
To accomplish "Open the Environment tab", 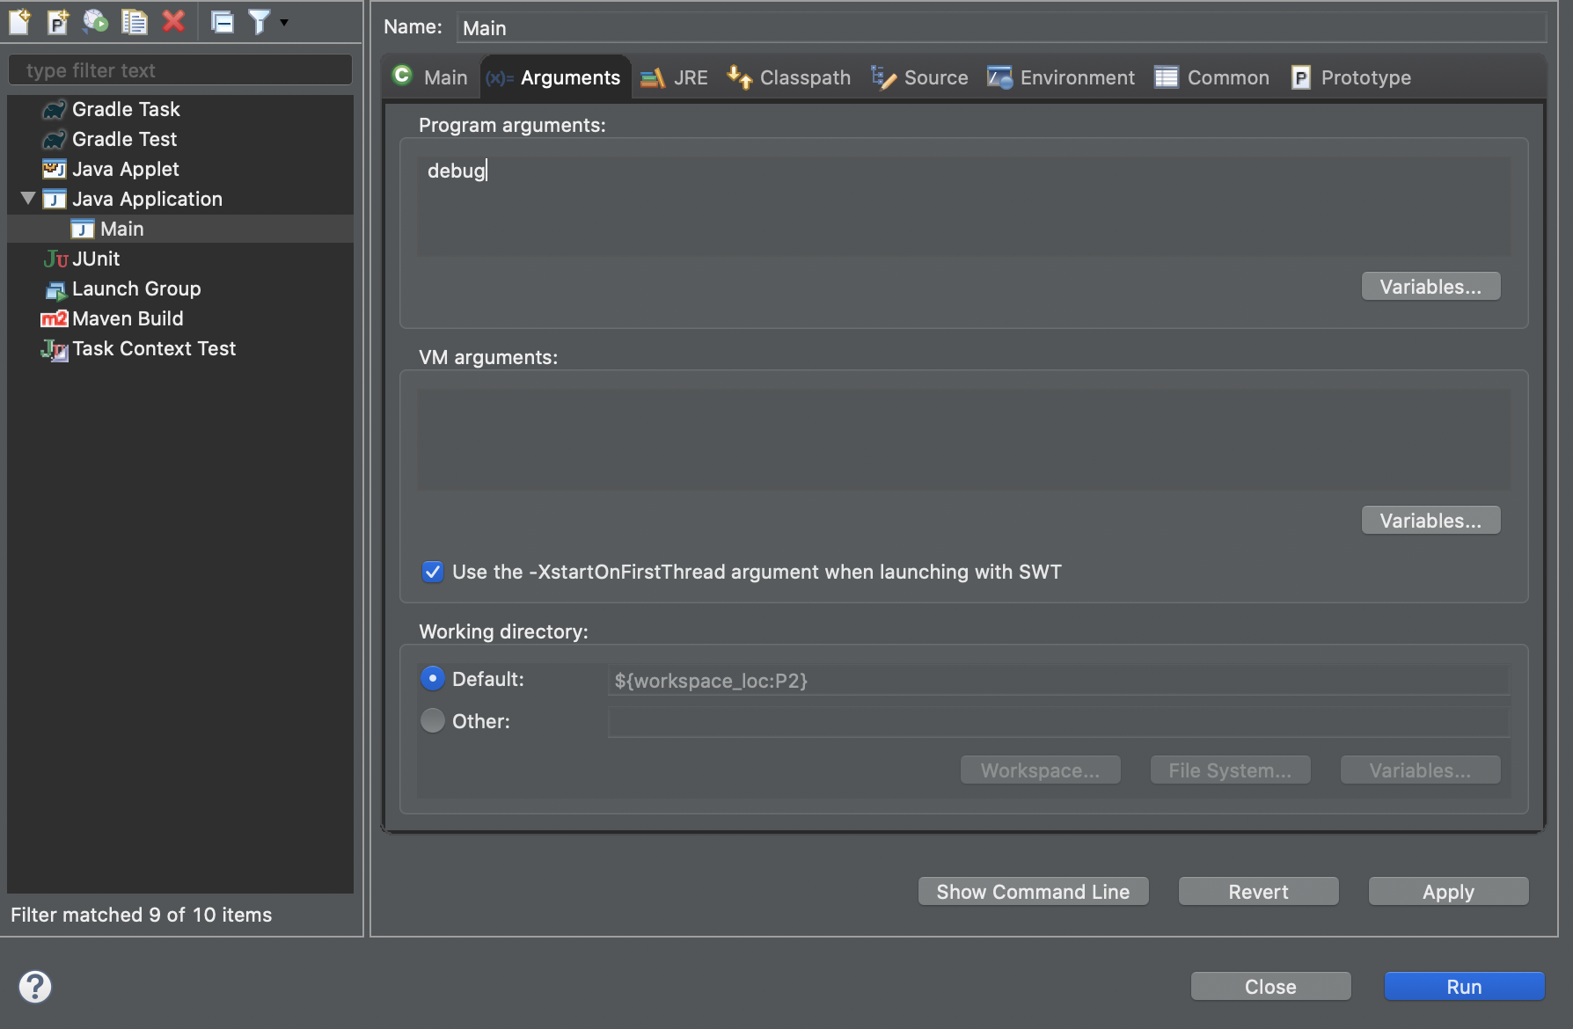I will (x=1061, y=77).
